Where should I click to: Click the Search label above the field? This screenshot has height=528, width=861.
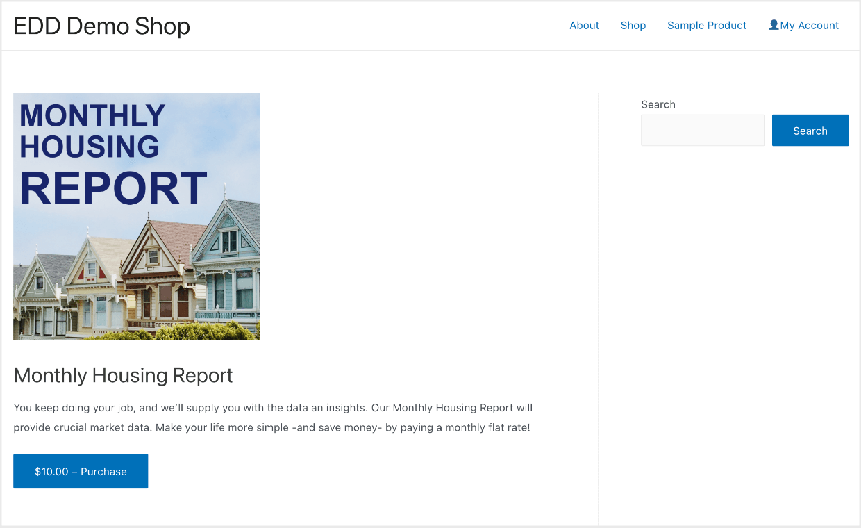point(658,104)
